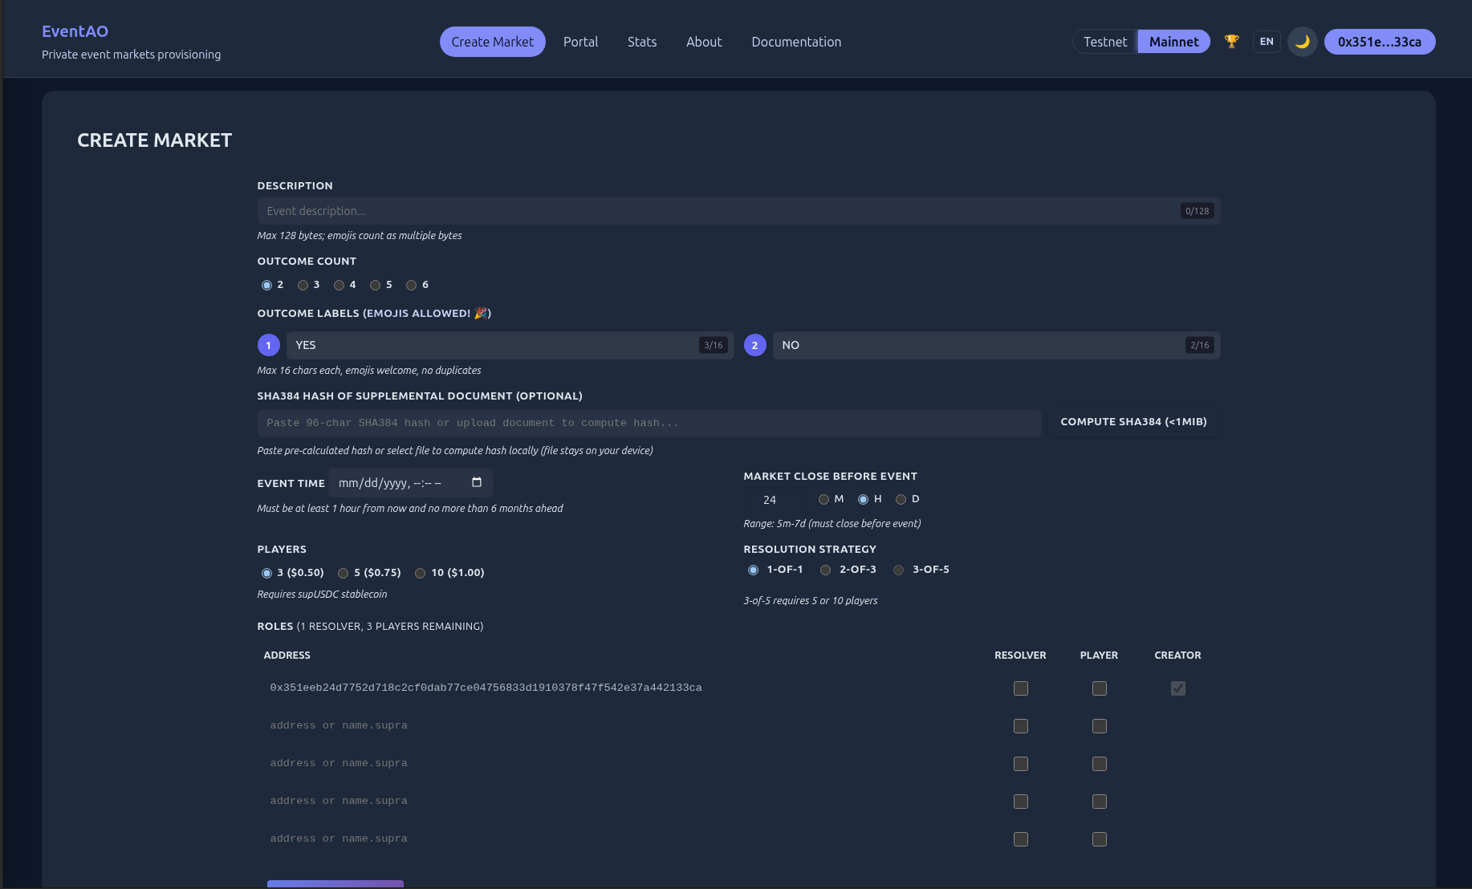Switch to the Stats page
The height and width of the screenshot is (889, 1472).
click(x=641, y=41)
